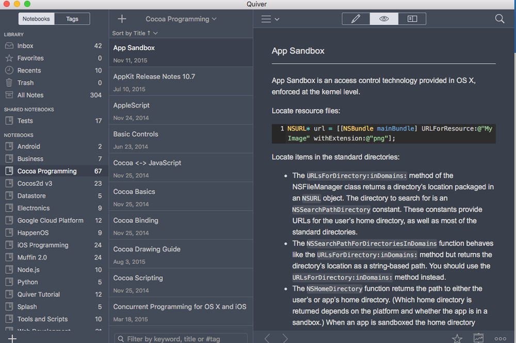Click the Cocos2d v3 notebook icon
The height and width of the screenshot is (343, 516).
9,183
